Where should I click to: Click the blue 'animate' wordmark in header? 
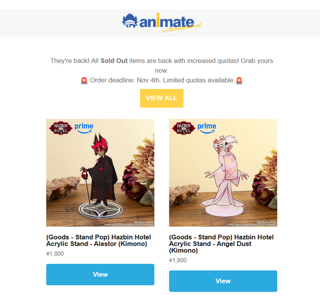tap(167, 21)
